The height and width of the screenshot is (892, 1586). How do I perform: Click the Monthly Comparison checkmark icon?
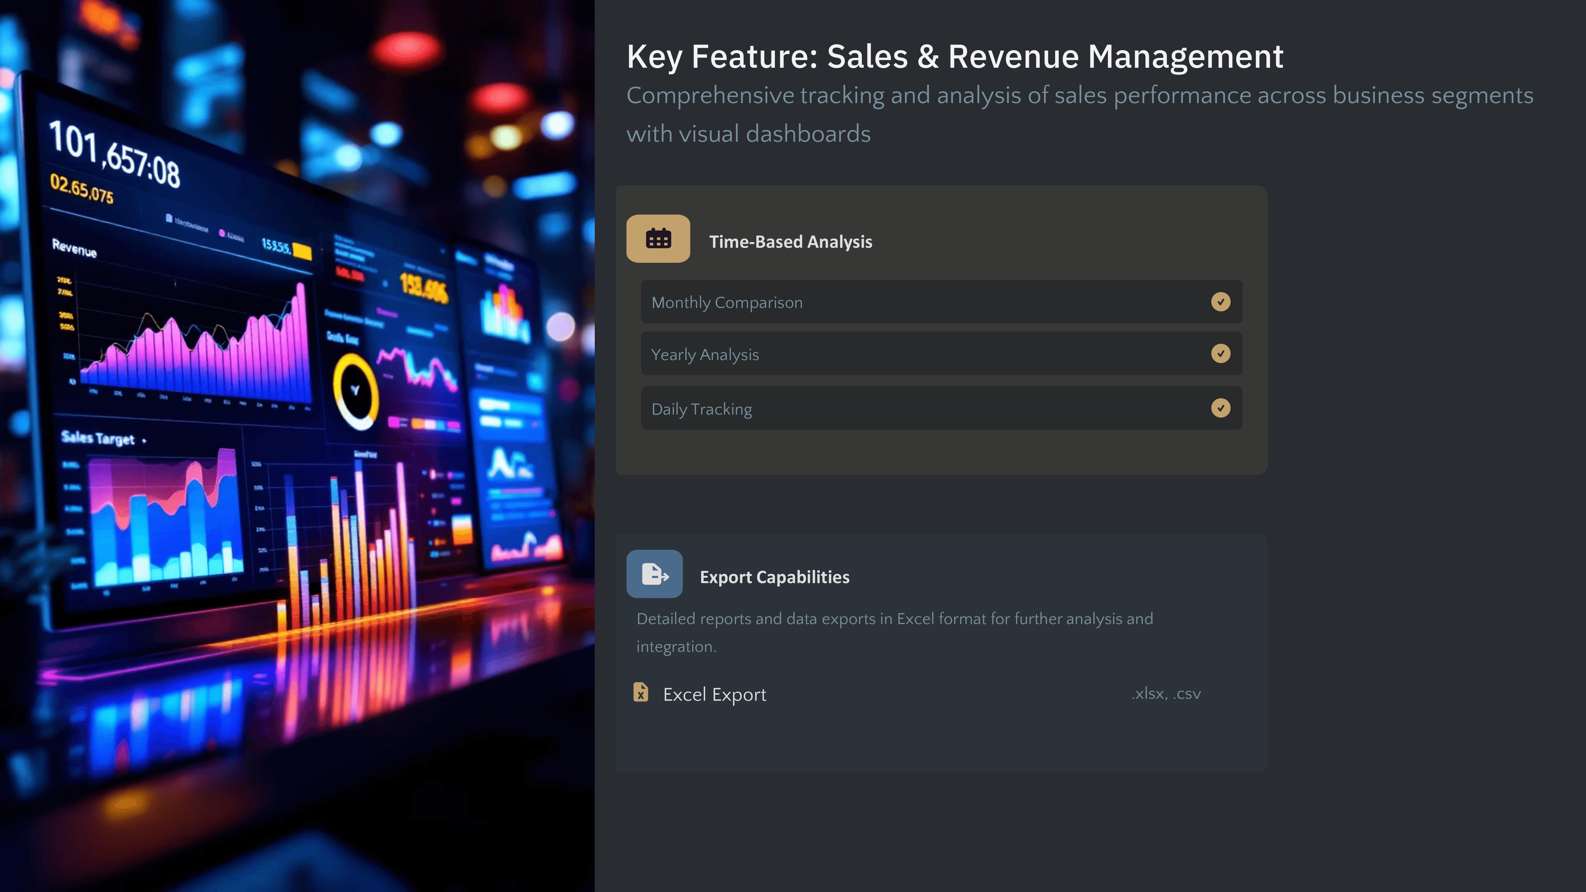coord(1220,302)
